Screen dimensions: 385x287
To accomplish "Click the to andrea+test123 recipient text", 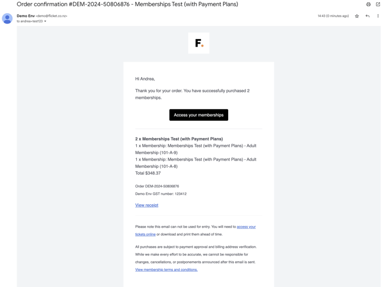I will click(x=29, y=21).
